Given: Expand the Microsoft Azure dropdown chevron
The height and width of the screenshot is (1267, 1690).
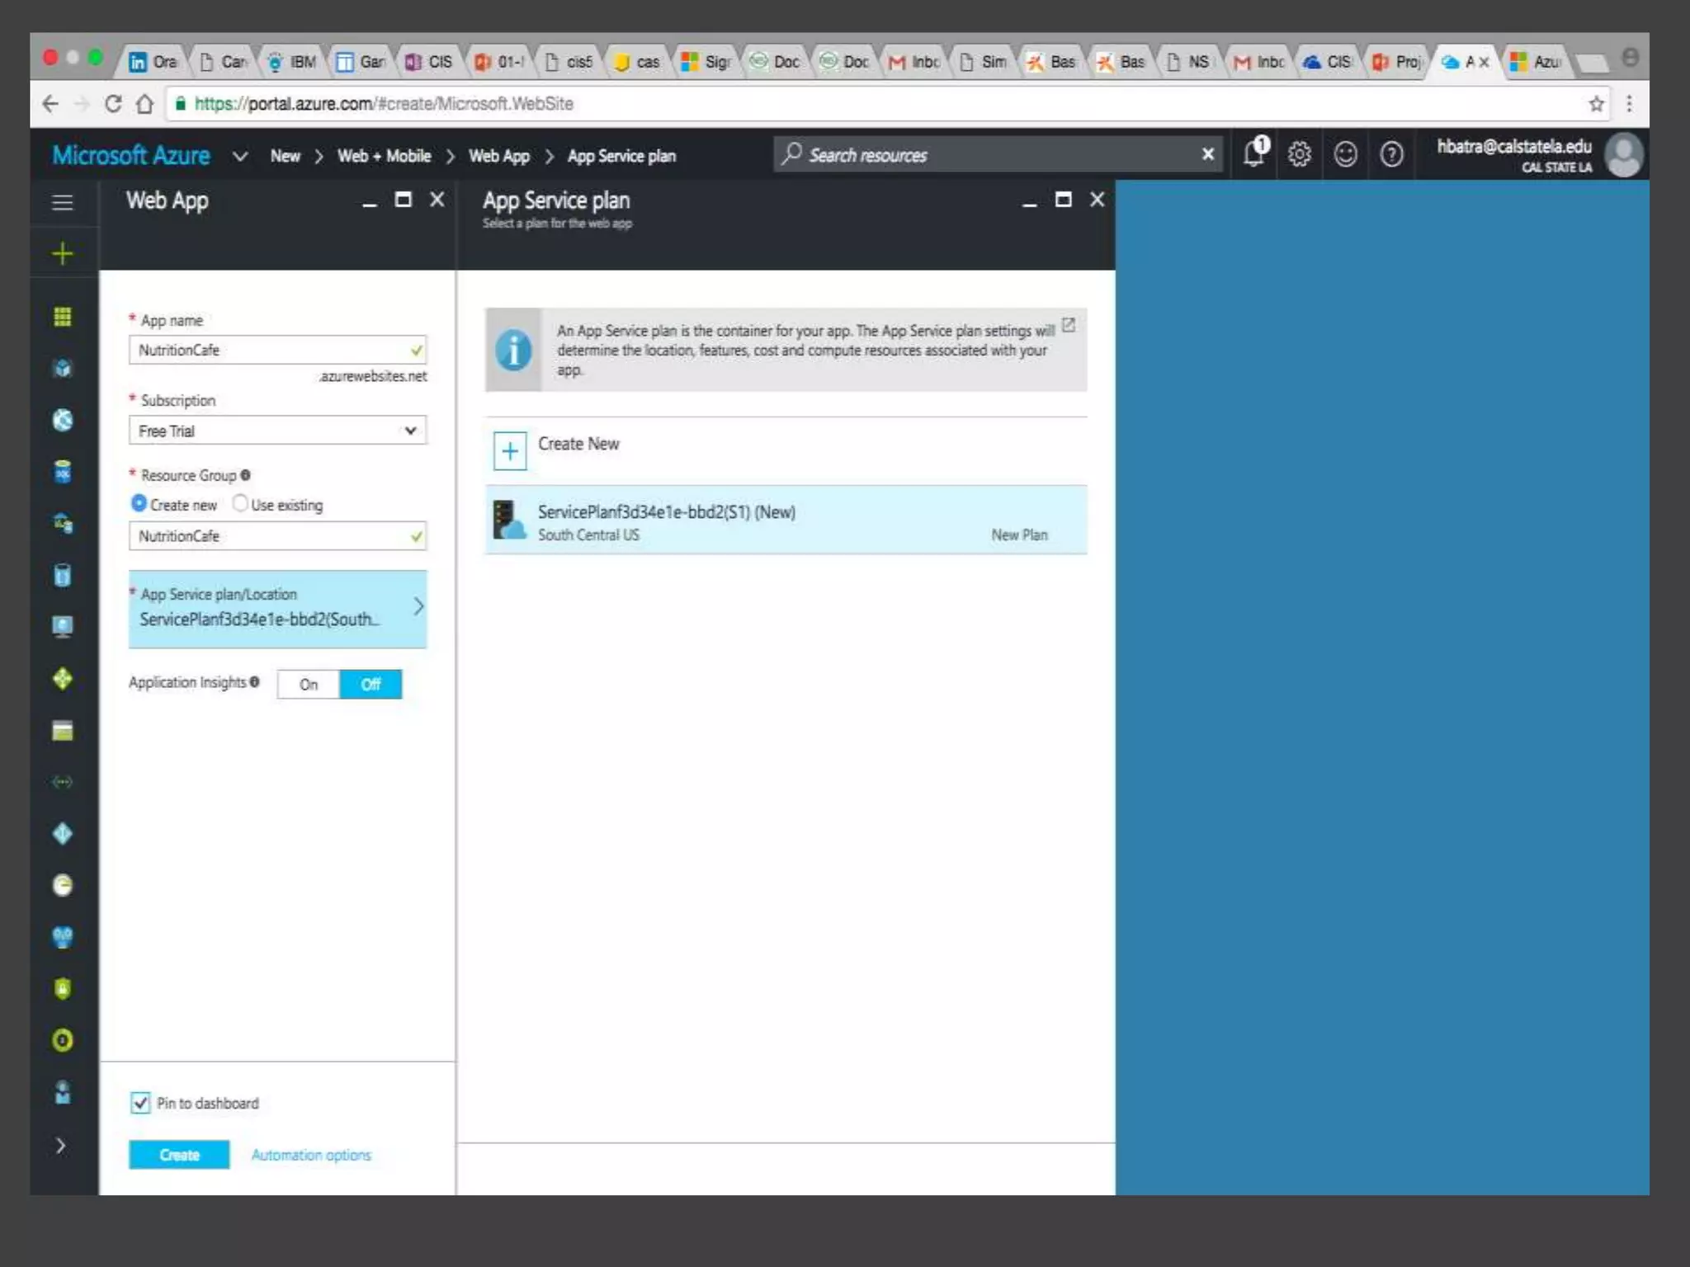Looking at the screenshot, I should [240, 156].
